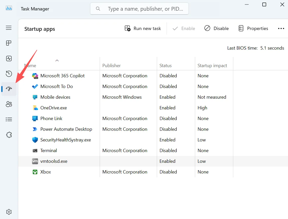Image resolution: width=288 pixels, height=219 pixels.
Task: Open the Users page icon
Action: 9,104
